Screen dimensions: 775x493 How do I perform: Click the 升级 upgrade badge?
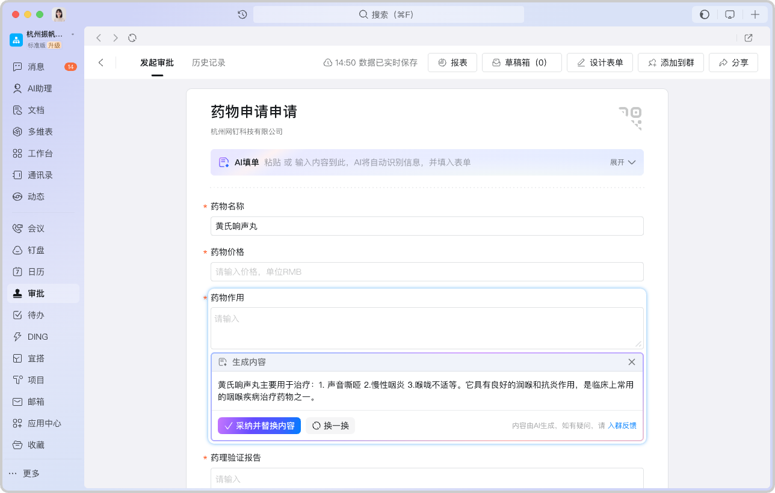pyautogui.click(x=54, y=45)
